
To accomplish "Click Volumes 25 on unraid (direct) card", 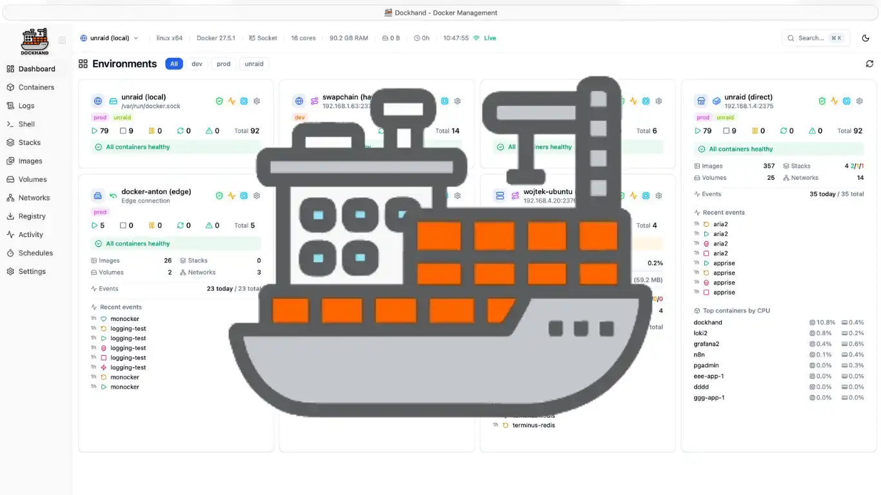I will (x=735, y=178).
